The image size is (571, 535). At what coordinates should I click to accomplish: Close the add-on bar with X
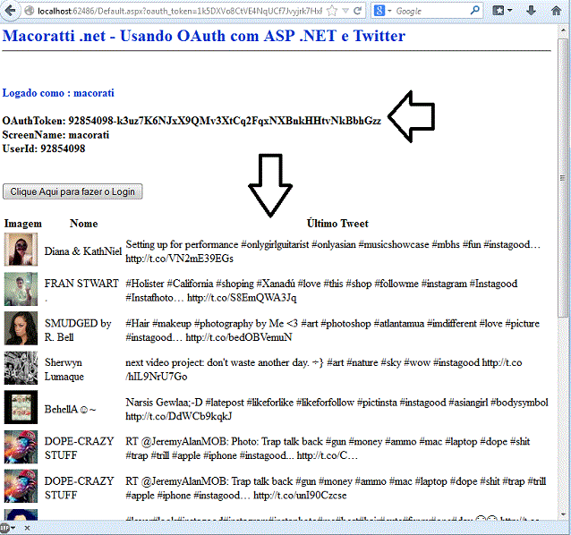pos(27,527)
